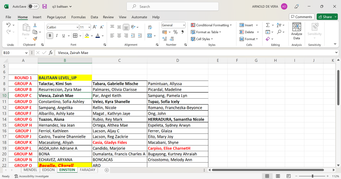The height and width of the screenshot is (179, 341).
Task: Toggle Bold formatting
Action: tap(50, 36)
